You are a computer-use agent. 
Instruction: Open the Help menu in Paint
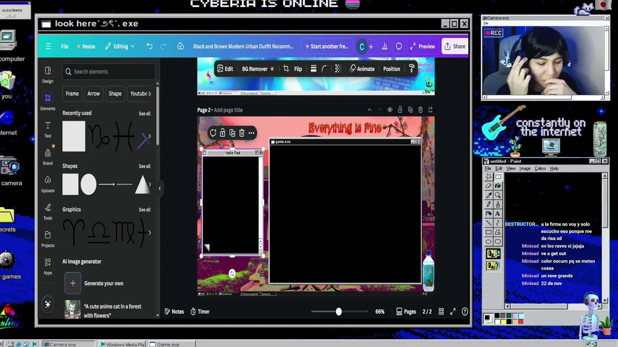[x=554, y=169]
